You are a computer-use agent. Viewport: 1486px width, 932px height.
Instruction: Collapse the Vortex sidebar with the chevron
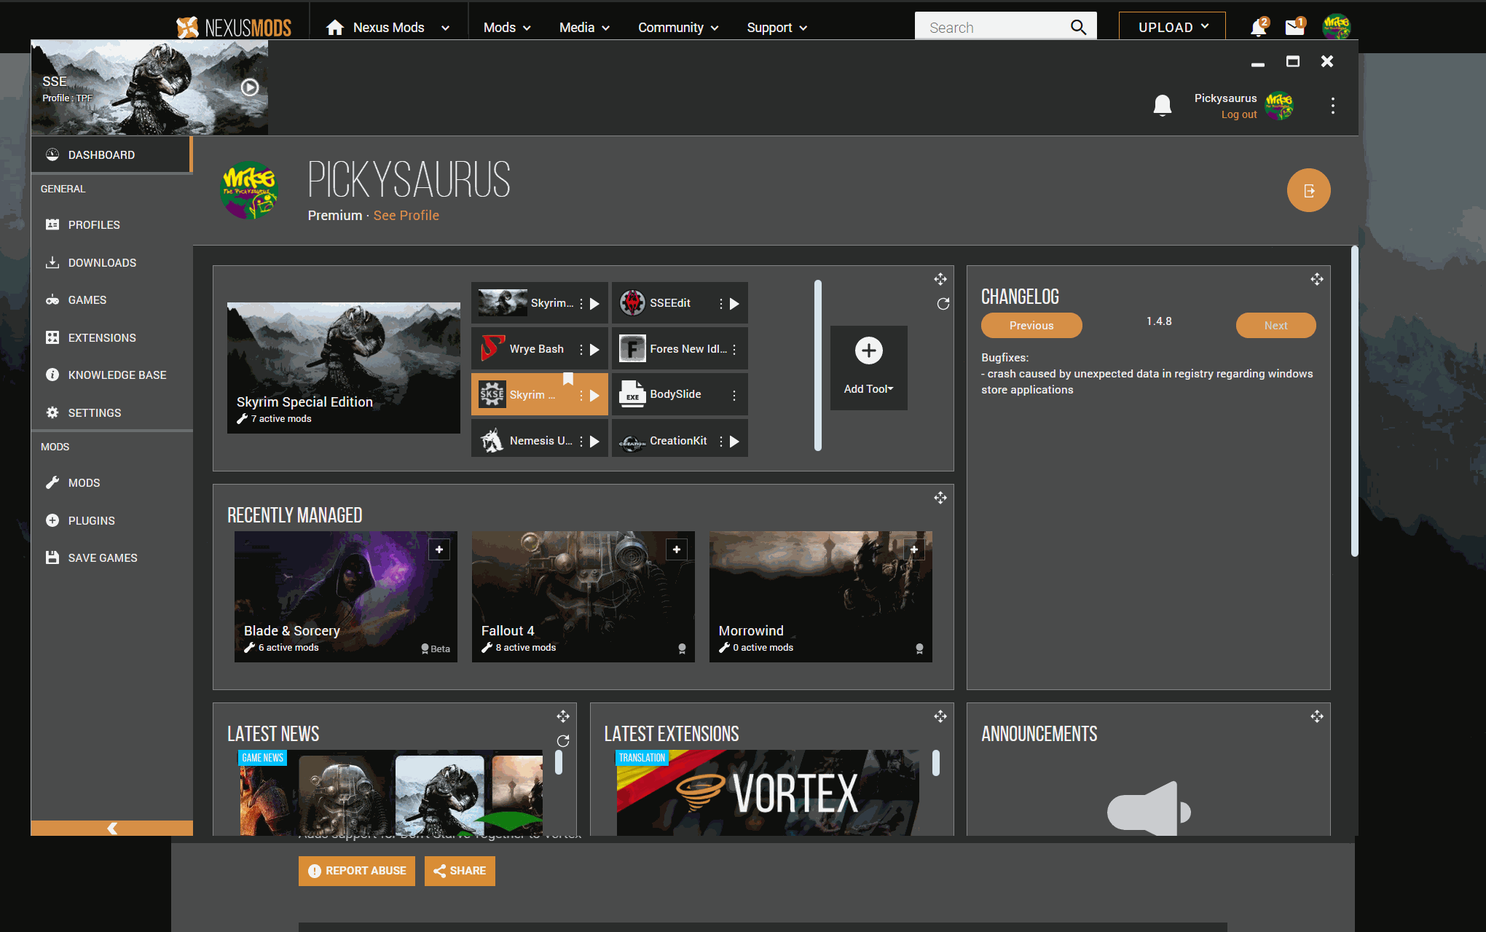[111, 828]
